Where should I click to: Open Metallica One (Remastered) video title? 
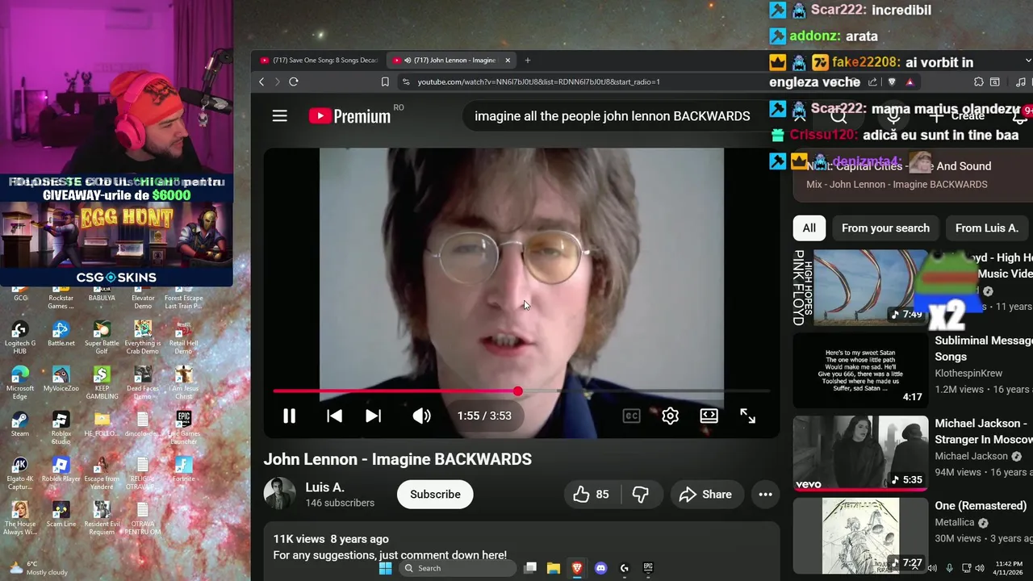click(981, 506)
